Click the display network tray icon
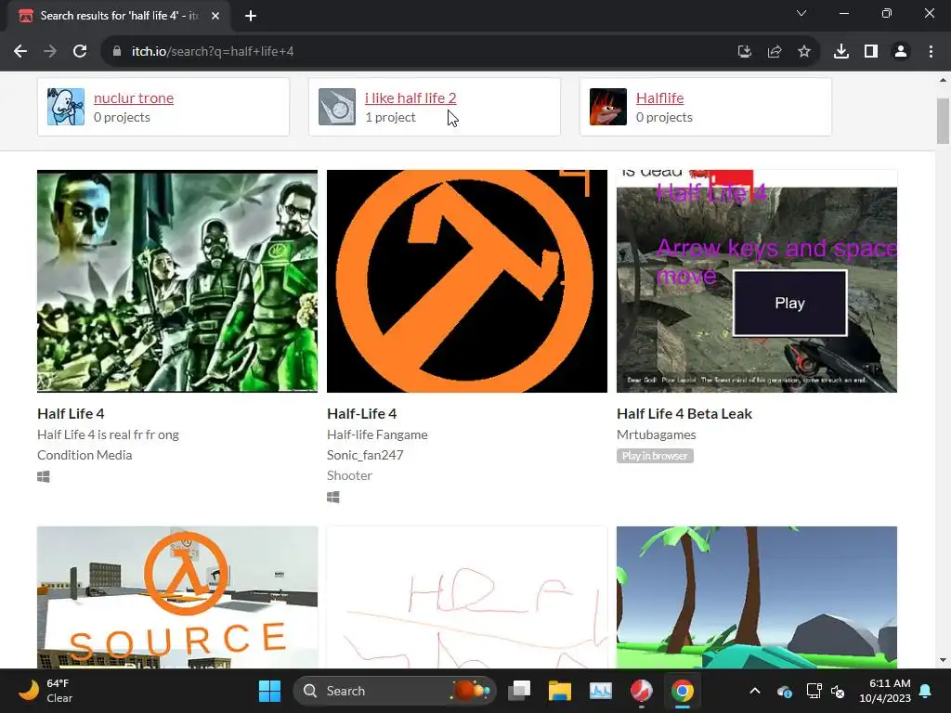 (814, 691)
